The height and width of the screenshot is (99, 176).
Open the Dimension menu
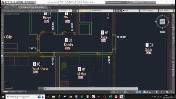(x=48, y=5)
